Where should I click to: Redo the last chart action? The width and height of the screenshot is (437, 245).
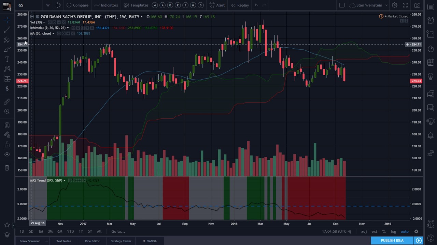265,5
